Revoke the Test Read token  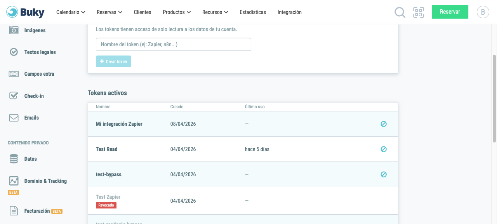pyautogui.click(x=384, y=149)
